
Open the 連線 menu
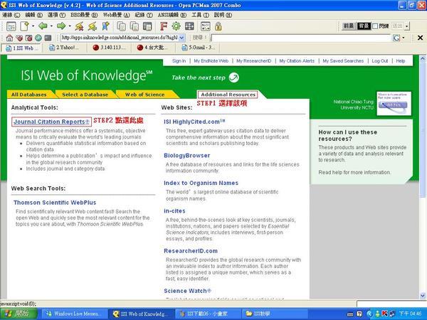tap(11, 15)
